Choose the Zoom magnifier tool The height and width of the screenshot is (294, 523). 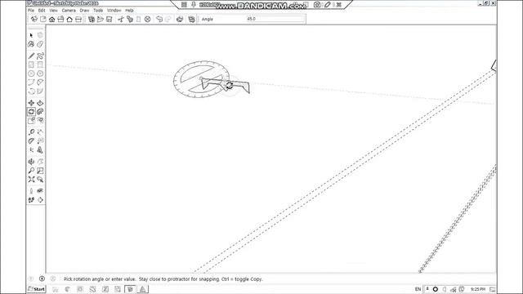(31, 171)
